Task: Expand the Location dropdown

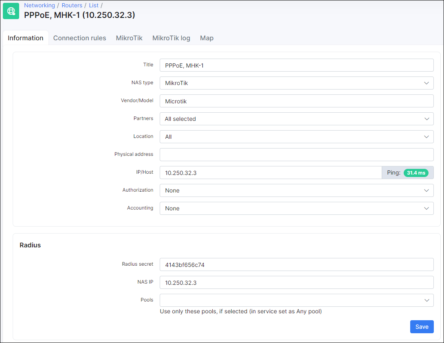Action: [297, 137]
